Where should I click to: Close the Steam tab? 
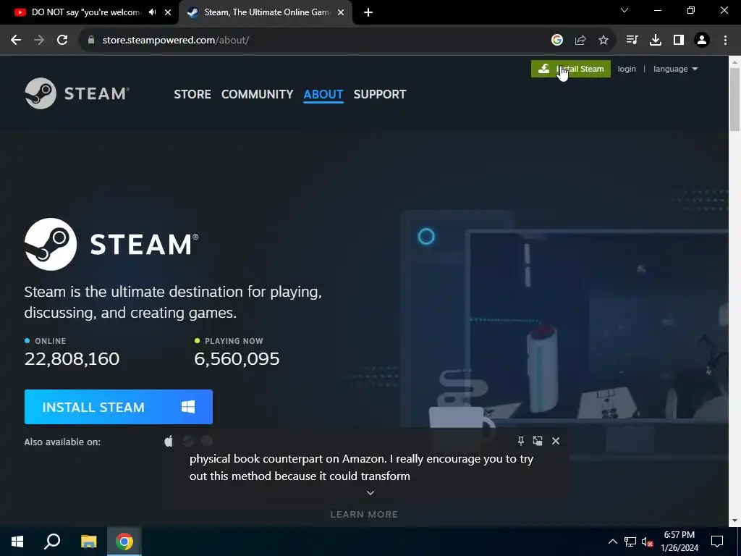(341, 12)
